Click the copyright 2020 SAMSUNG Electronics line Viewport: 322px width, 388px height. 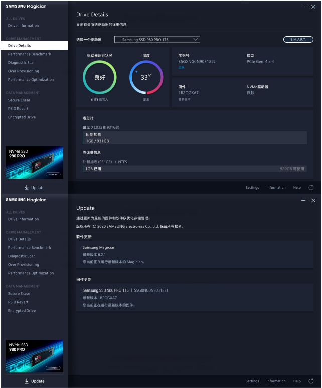click(x=130, y=226)
